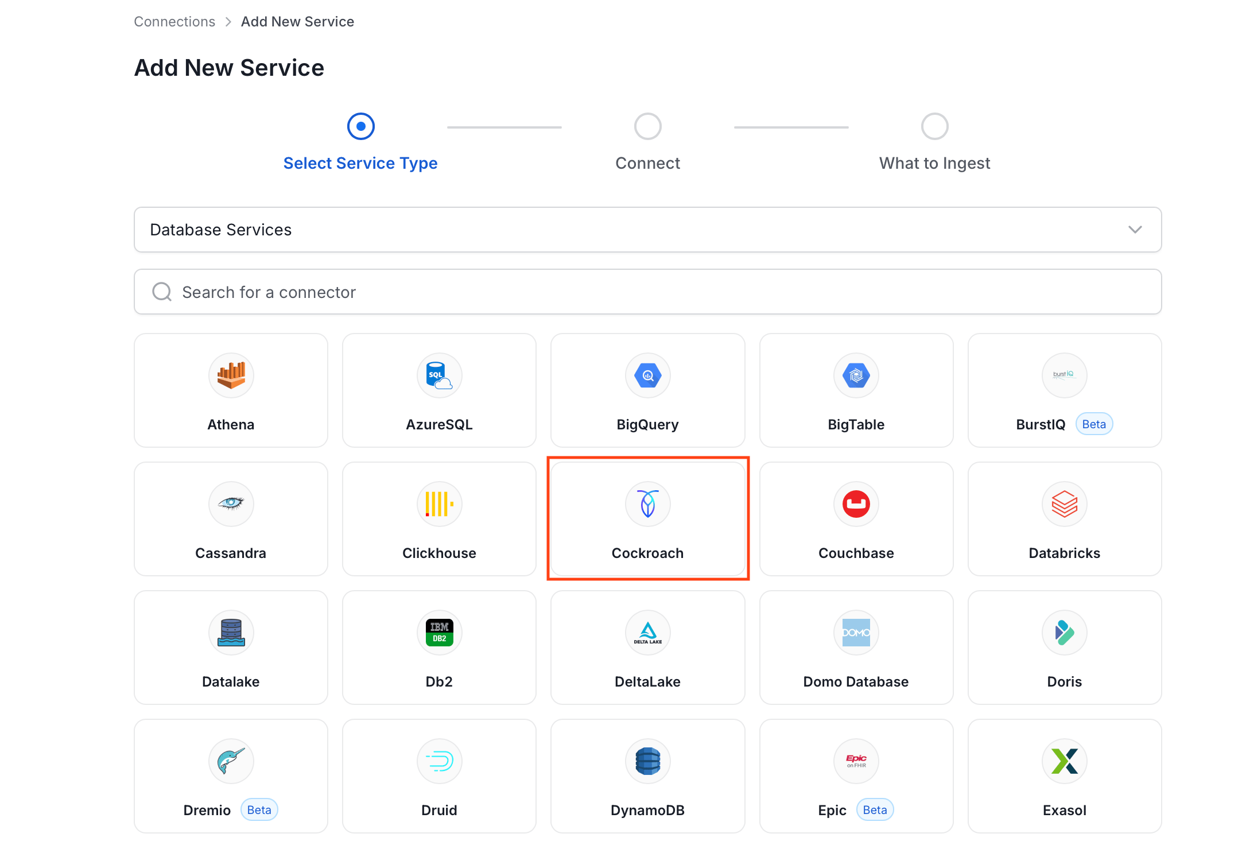Click the Domo Database card label
The width and height of the screenshot is (1242, 845).
[x=856, y=681]
